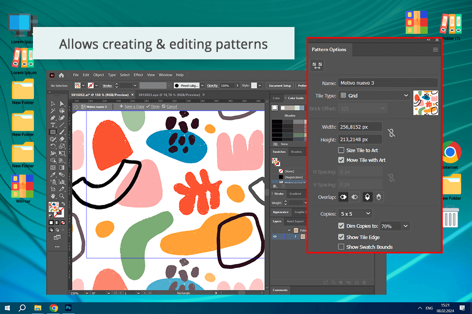Image resolution: width=472 pixels, height=314 pixels.
Task: Choose the Lasso tool
Action: point(62,111)
